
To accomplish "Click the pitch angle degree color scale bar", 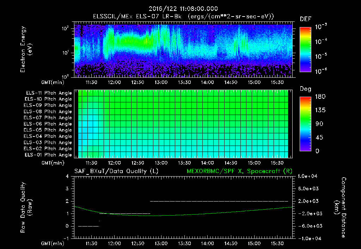I will point(305,124).
